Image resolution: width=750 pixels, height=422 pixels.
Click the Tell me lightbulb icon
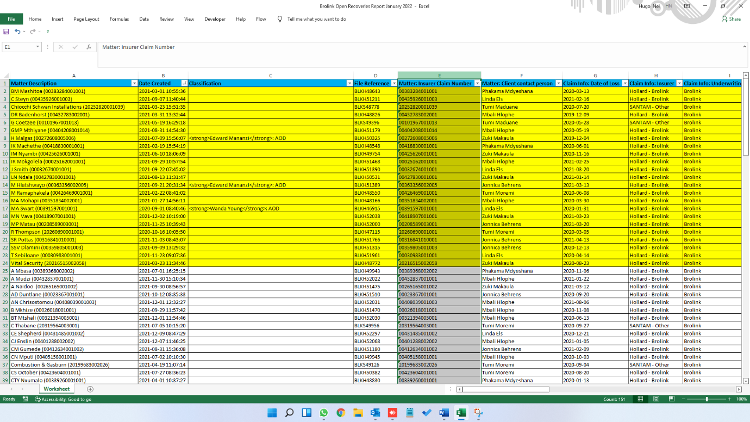[280, 19]
